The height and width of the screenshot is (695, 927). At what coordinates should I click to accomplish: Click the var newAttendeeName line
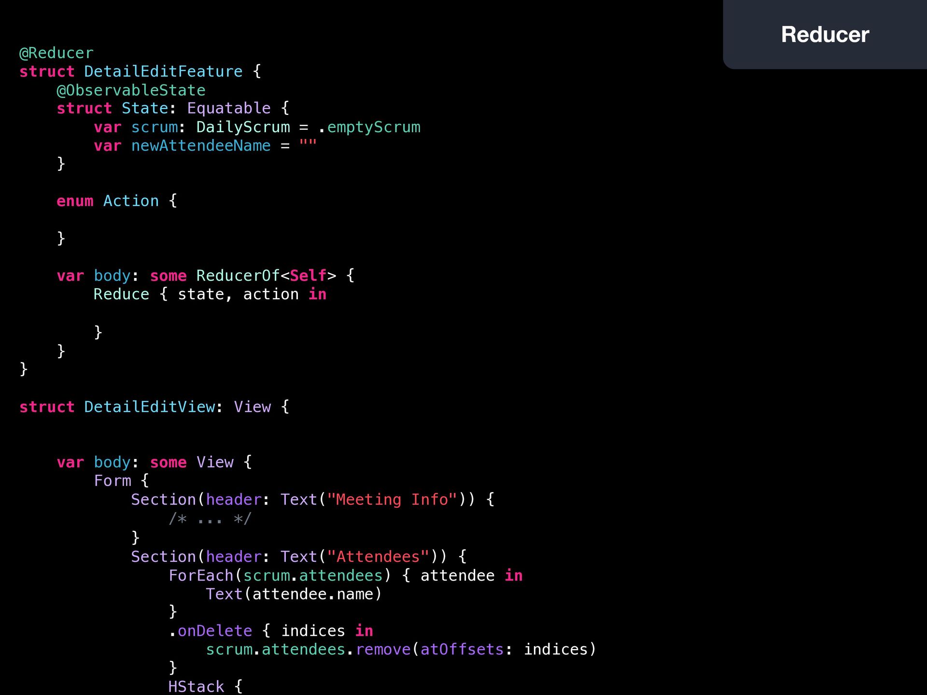[x=205, y=146]
